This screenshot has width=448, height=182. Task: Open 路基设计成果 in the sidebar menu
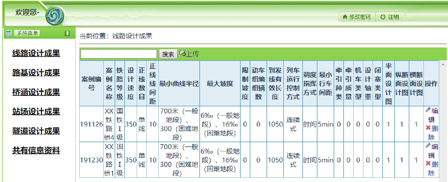(36, 73)
